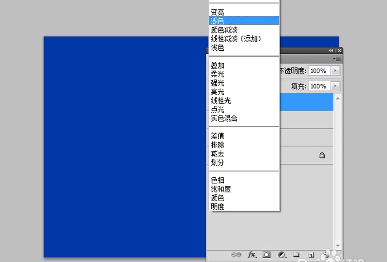Select 颜色 at the list bottom group
The height and width of the screenshot is (262, 387).
click(x=244, y=198)
